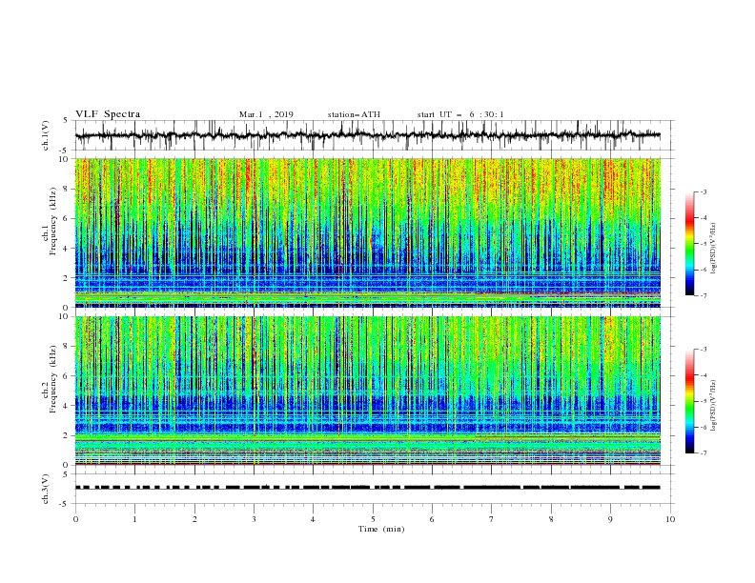Image resolution: width=755 pixels, height=583 pixels.
Task: Click the time-axis tick label "5"
Action: (x=373, y=519)
